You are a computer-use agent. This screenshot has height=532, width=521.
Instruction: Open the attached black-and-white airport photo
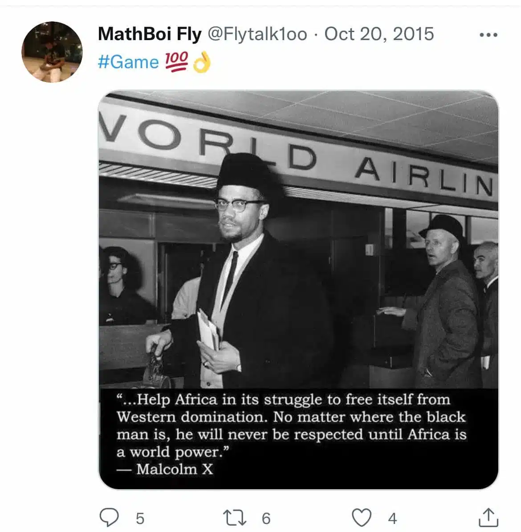(x=298, y=290)
